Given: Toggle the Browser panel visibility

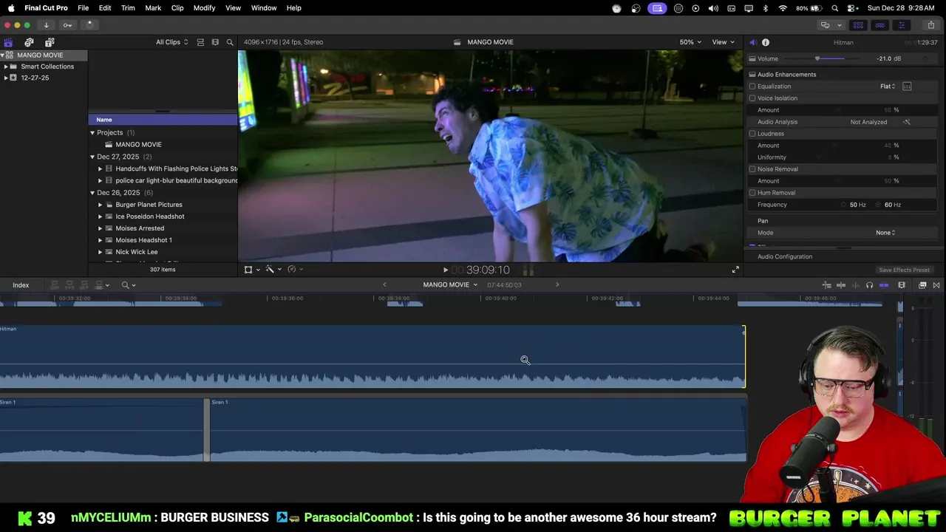Looking at the screenshot, I should pyautogui.click(x=858, y=25).
